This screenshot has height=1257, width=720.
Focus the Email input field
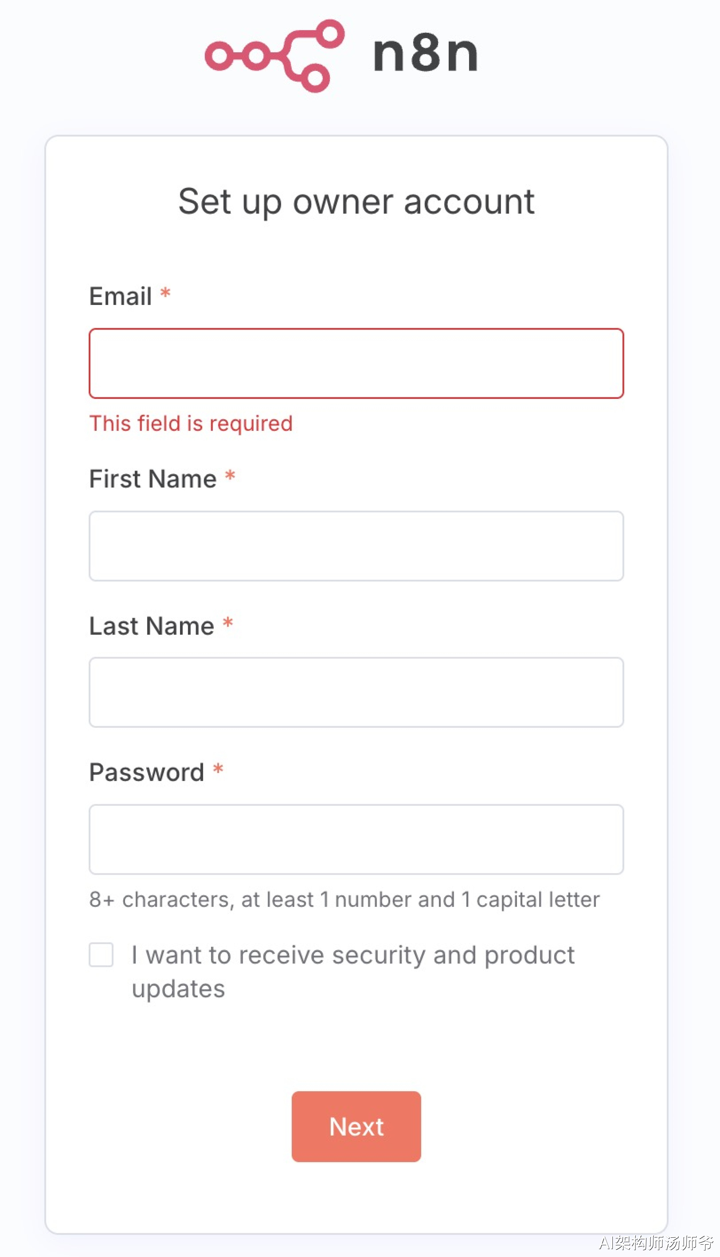pos(356,363)
